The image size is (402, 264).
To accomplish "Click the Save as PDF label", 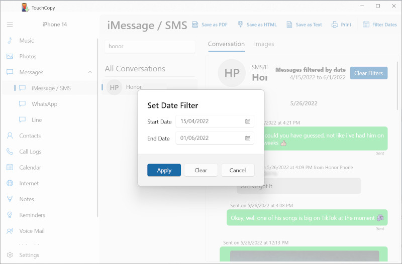I will tap(215, 25).
